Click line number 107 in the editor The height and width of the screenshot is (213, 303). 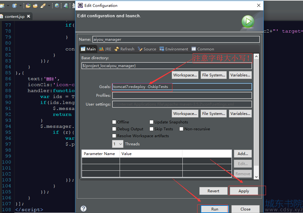pos(7,204)
